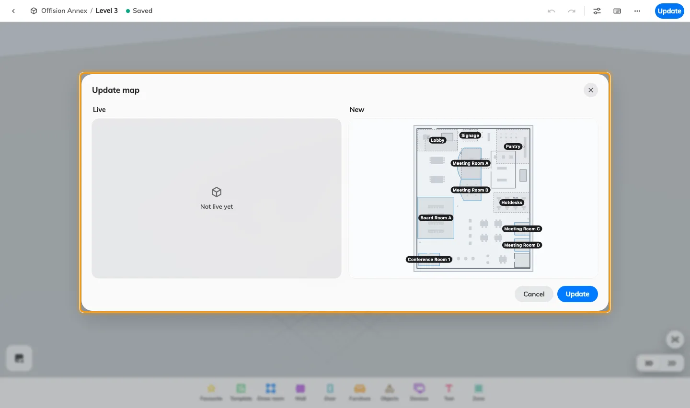Click the Update map dialog title
Viewport: 690px width, 408px height.
[115, 90]
